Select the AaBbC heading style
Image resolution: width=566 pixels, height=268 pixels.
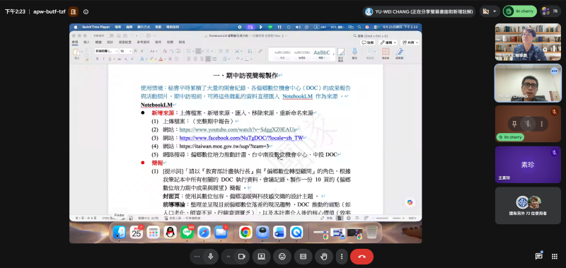click(x=321, y=54)
